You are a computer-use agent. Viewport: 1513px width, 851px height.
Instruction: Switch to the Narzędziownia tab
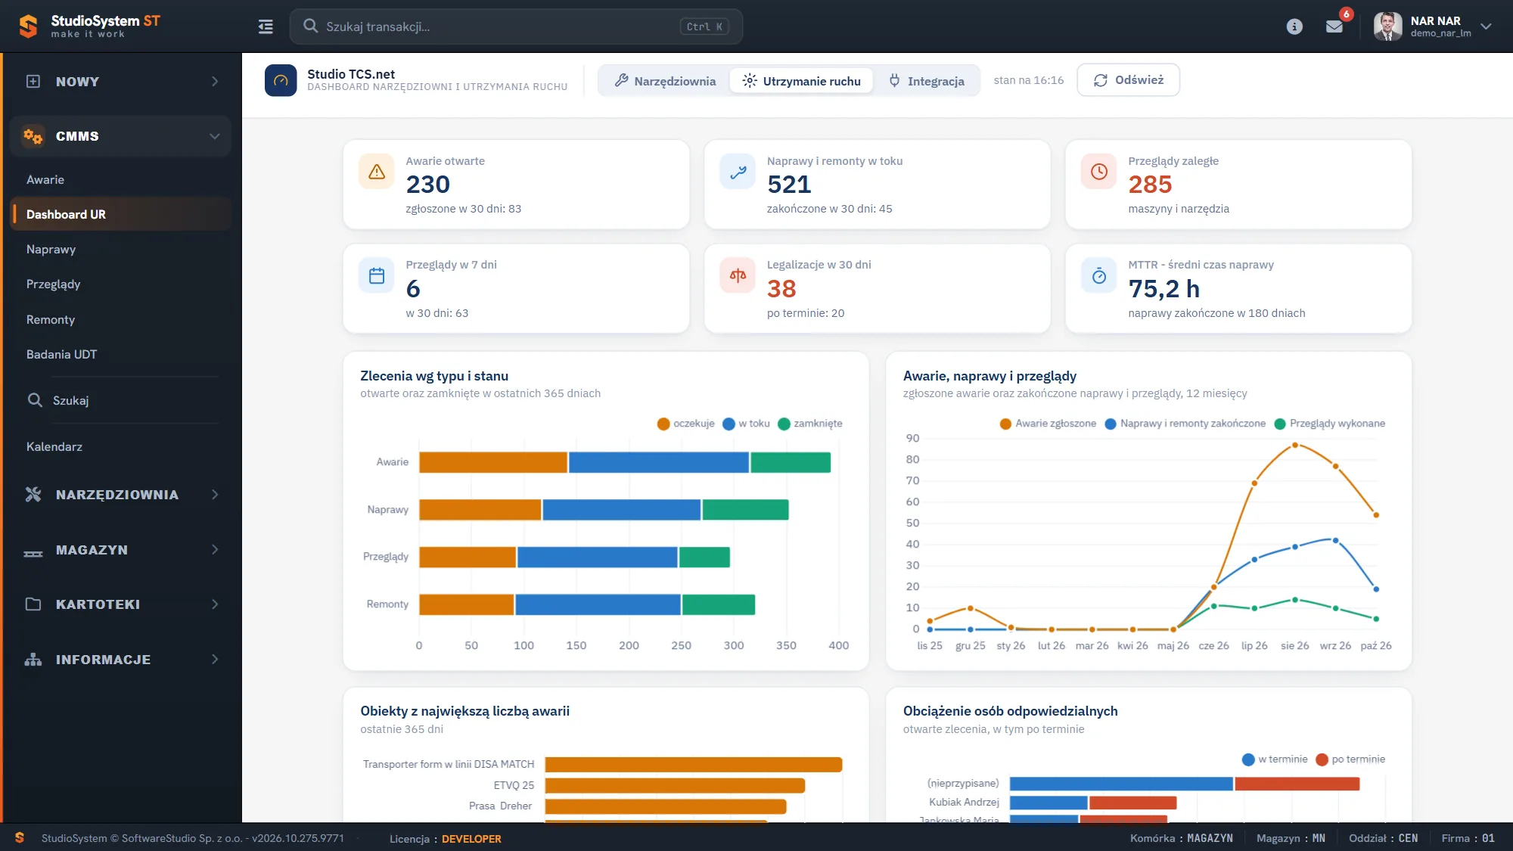click(665, 81)
